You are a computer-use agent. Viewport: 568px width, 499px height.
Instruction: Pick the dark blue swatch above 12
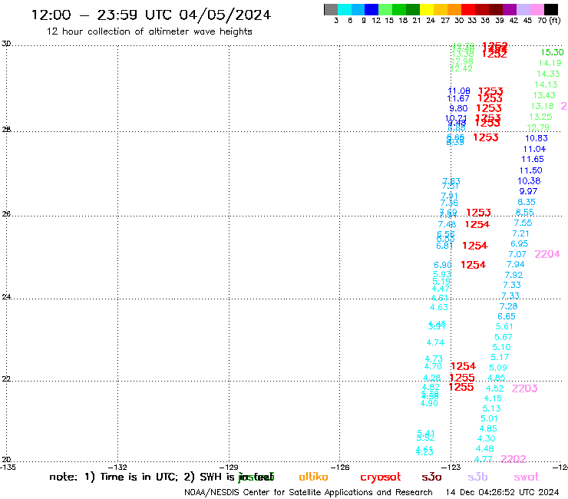[372, 9]
